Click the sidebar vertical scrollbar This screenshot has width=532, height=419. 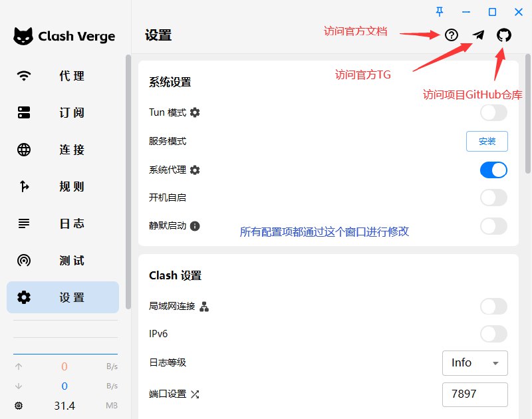coord(128,180)
